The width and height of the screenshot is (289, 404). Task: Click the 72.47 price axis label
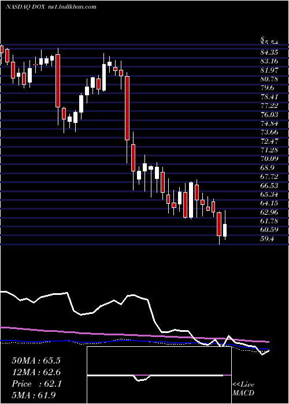coord(269,141)
